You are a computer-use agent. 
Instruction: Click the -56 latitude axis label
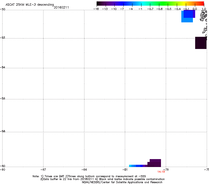click(x=3, y=99)
